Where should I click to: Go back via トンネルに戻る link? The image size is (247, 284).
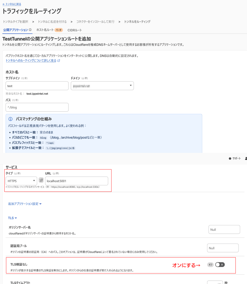coord(12,4)
